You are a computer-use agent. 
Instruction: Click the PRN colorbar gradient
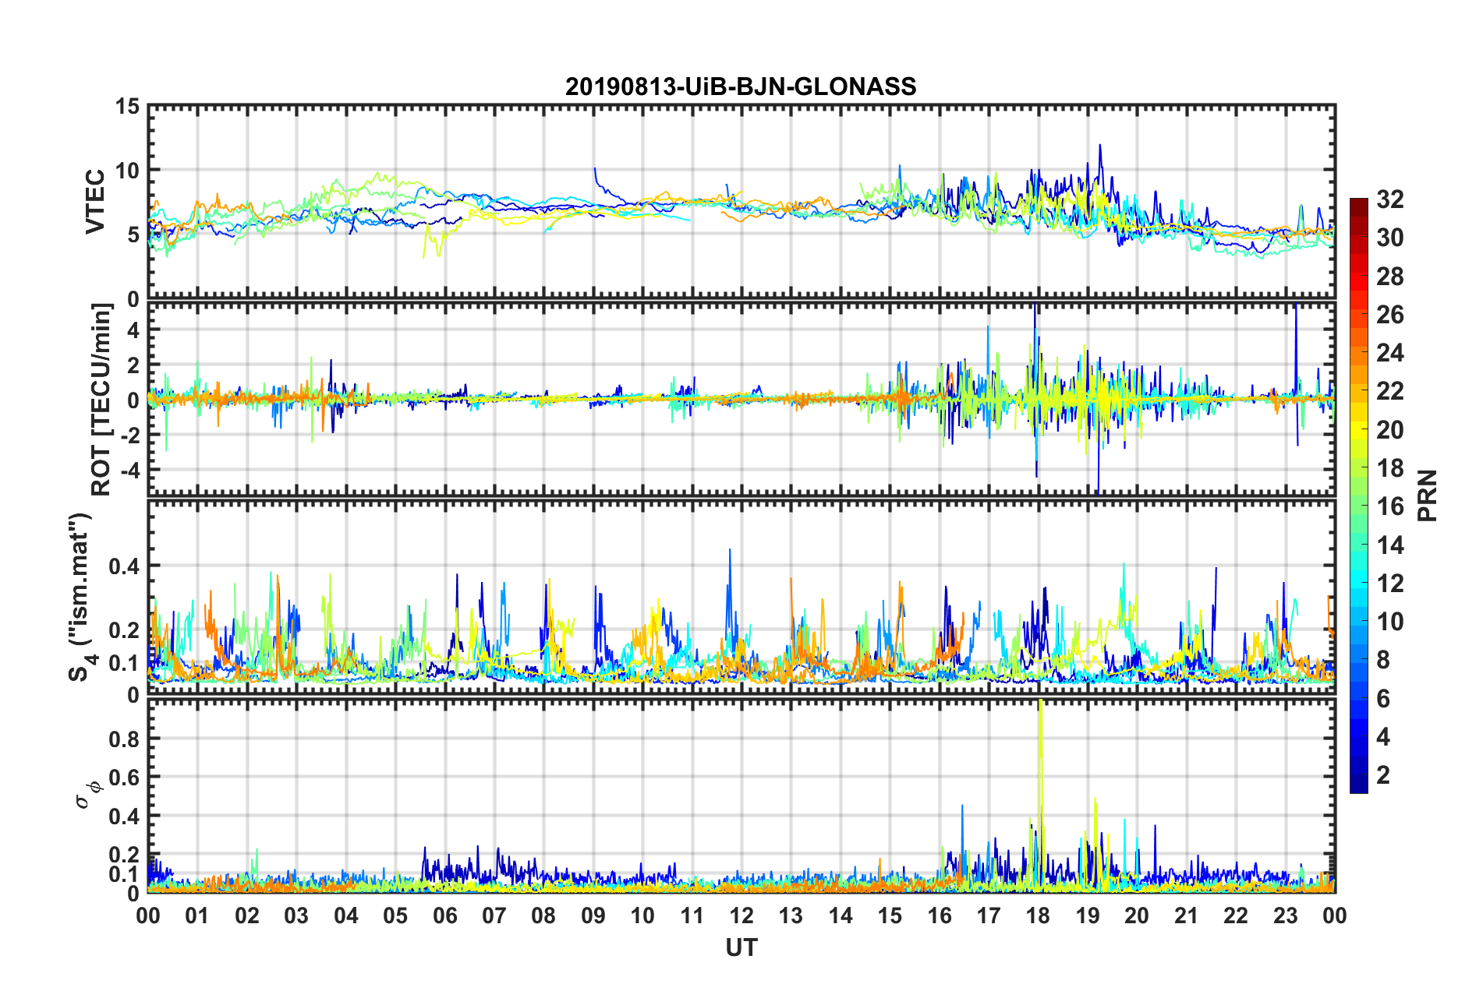1358,495
